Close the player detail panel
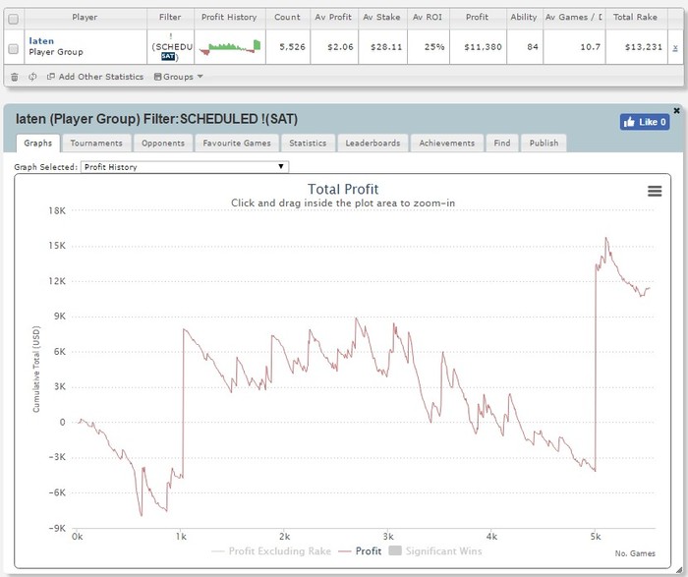 676,110
